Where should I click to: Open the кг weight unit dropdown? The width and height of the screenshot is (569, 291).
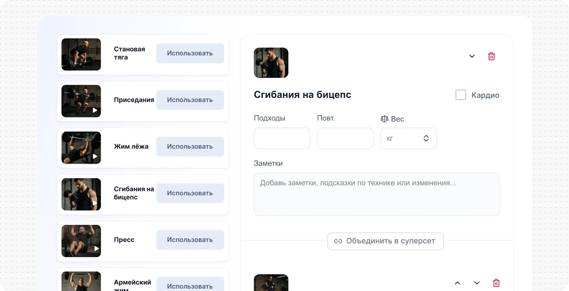tap(408, 138)
